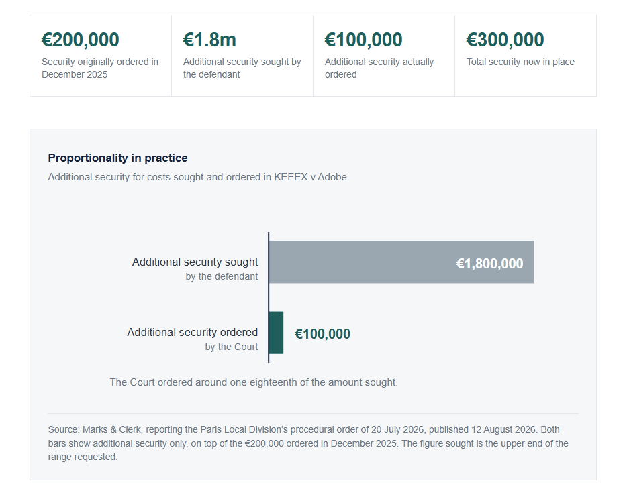The height and width of the screenshot is (491, 627).
Task: Click 'Total security now in place' caption
Action: point(520,62)
